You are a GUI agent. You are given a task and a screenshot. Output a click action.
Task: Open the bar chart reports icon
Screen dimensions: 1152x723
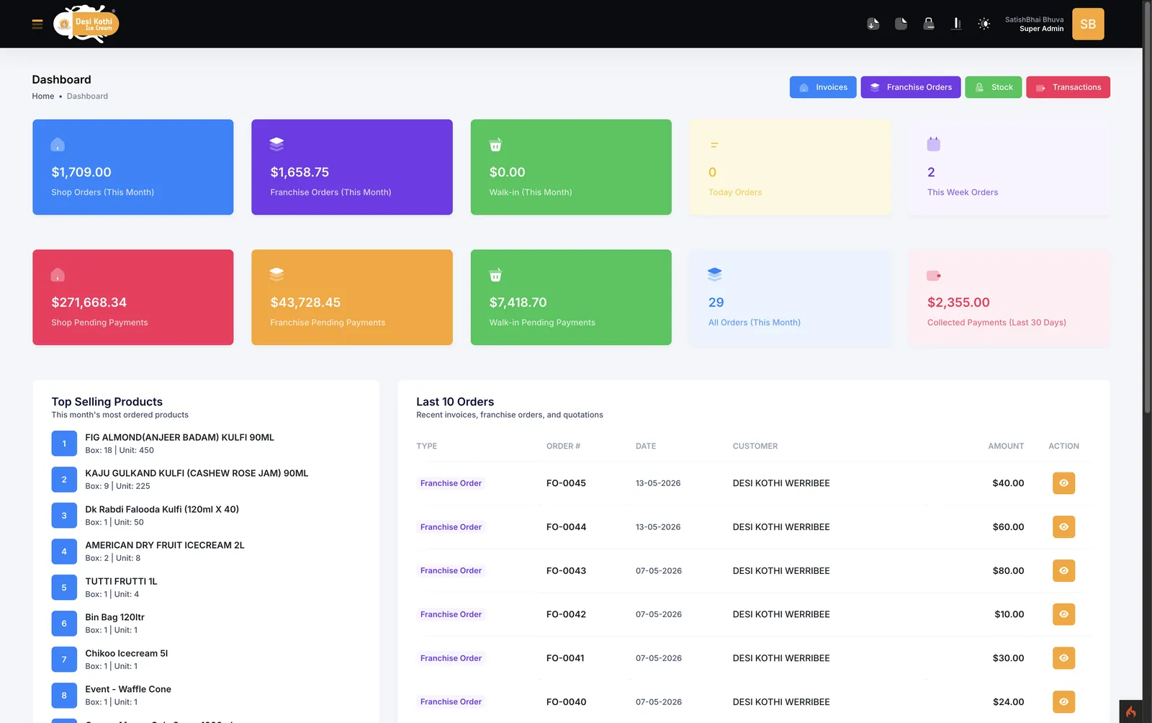click(956, 24)
